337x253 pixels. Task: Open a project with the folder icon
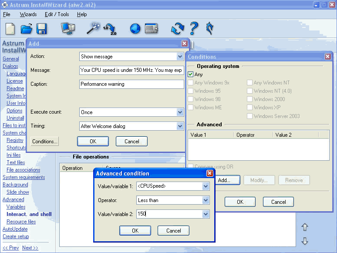tap(26, 29)
